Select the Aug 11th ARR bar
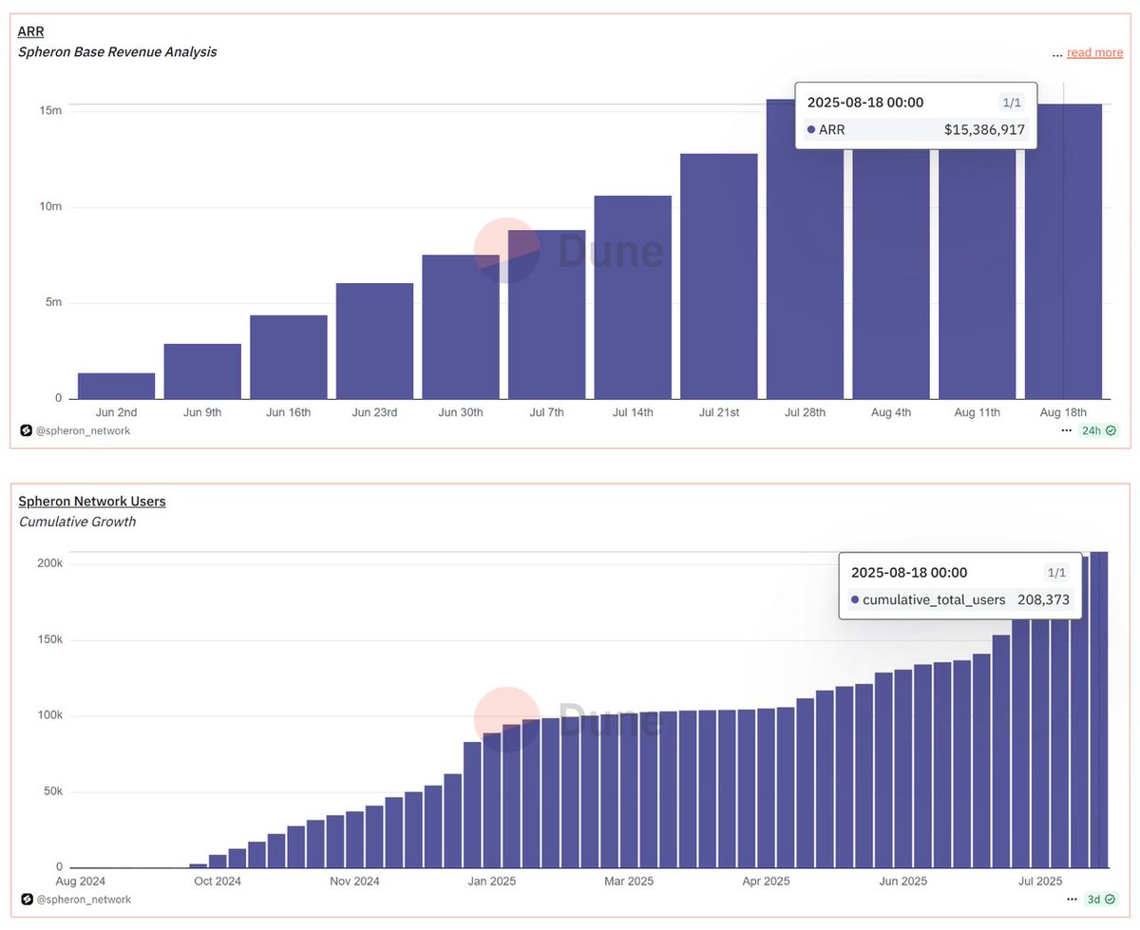1140x930 pixels. 977,275
